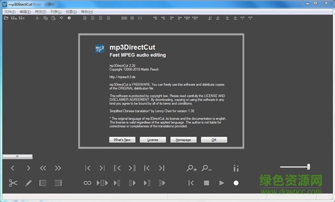Jump forward with the double right arrows
The image size is (335, 202).
(x=58, y=169)
